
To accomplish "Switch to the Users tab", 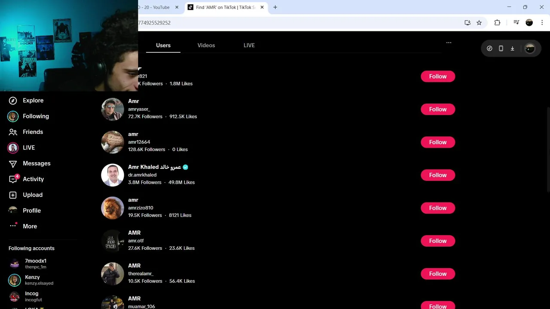I will (x=163, y=45).
